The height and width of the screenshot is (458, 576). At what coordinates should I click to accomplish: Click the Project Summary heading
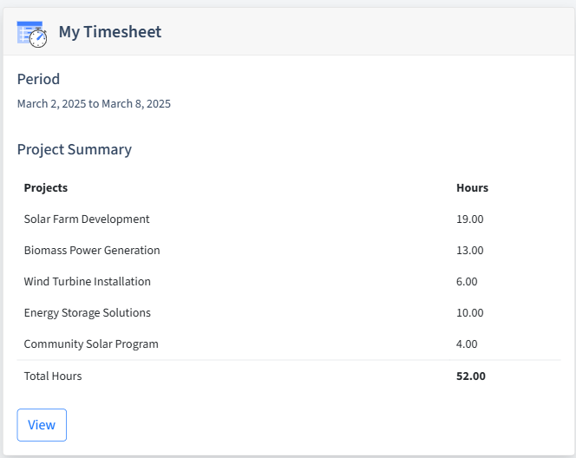[x=75, y=149]
